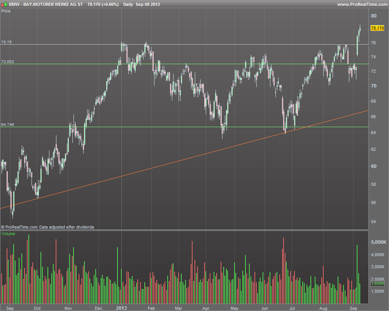Viewport: 389px width, 311px height.
Task: Click the 4,000K volume axis value
Action: point(378,255)
